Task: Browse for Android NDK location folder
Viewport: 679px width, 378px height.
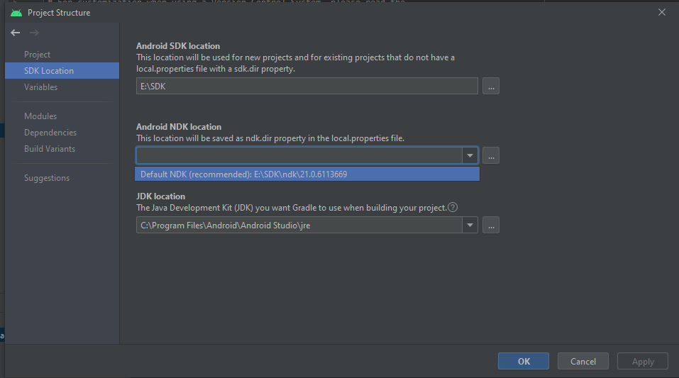Action: pyautogui.click(x=491, y=155)
